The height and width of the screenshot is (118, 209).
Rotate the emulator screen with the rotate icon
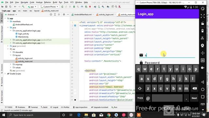pos(202,9)
